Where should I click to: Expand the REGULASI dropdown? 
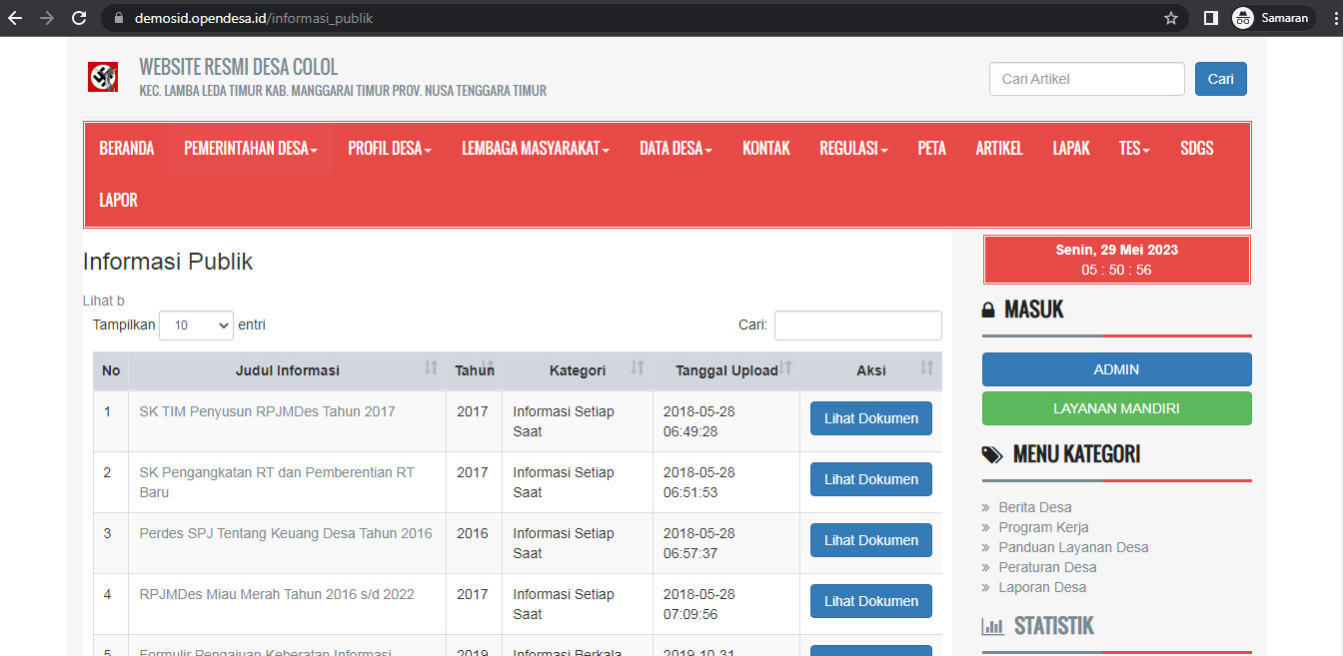click(x=852, y=148)
